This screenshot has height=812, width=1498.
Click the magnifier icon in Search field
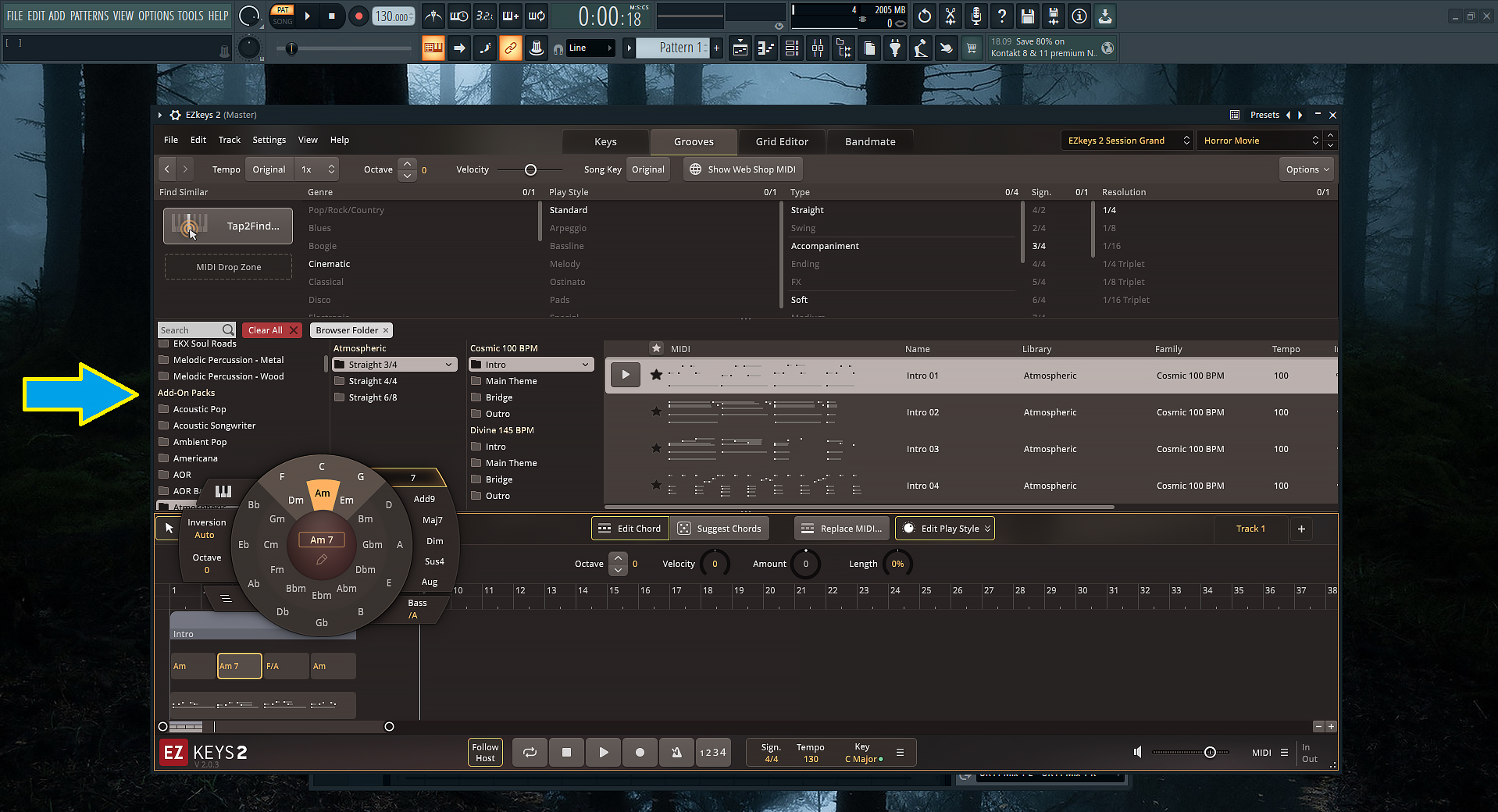(x=227, y=330)
